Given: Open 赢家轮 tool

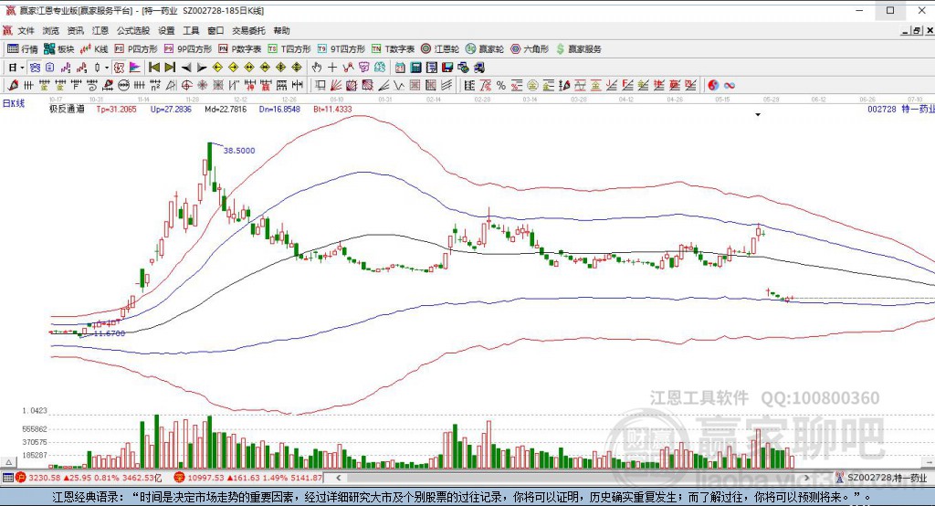Looking at the screenshot, I should [x=485, y=49].
